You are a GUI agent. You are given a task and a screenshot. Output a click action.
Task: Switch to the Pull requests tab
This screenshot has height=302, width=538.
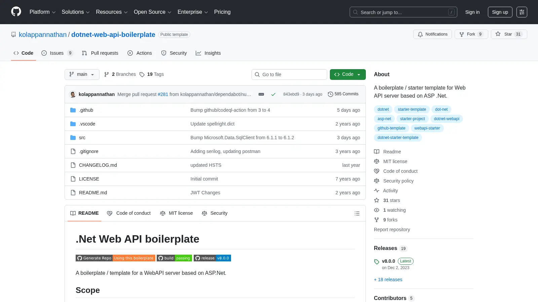click(100, 53)
